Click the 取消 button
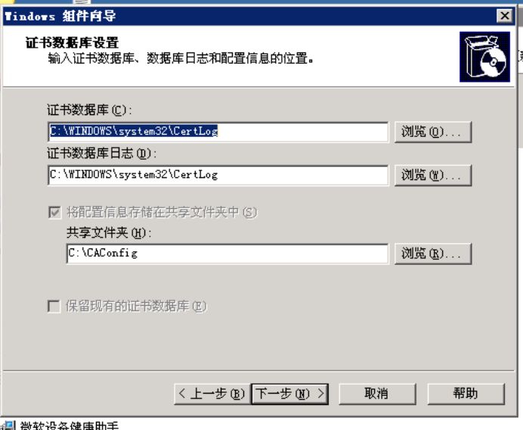Viewport: 523px width, 430px height. point(377,394)
